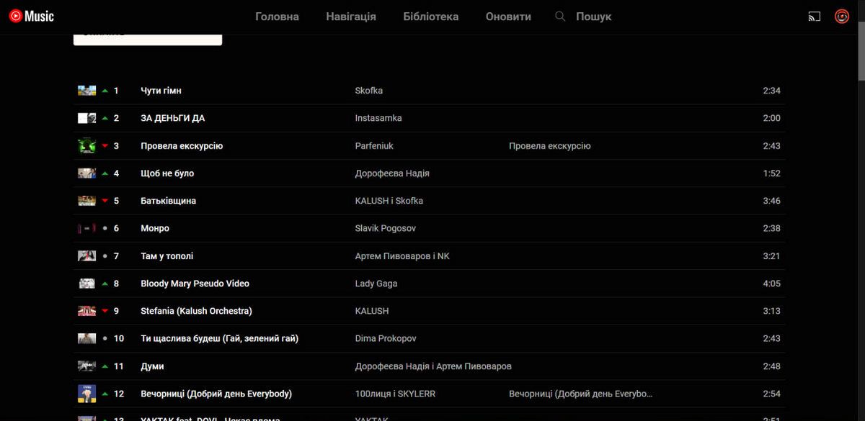
Task: Open the user profile avatar
Action: 841,17
